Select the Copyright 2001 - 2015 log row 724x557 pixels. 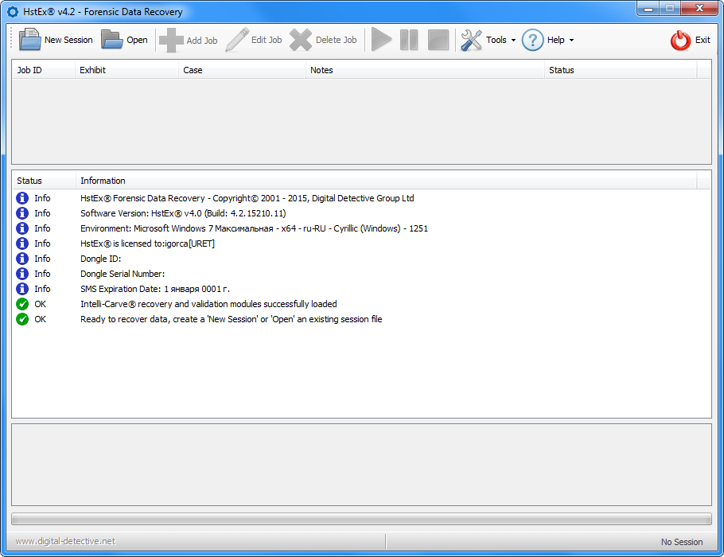[361, 198]
